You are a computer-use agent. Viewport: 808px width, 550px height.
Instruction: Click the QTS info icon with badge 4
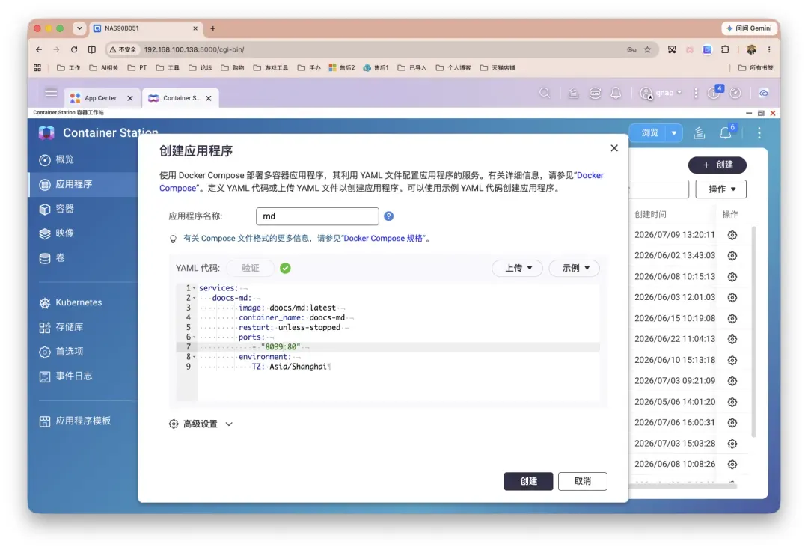(x=714, y=92)
